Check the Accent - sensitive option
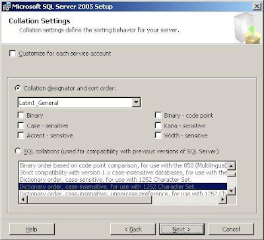 tap(20, 135)
